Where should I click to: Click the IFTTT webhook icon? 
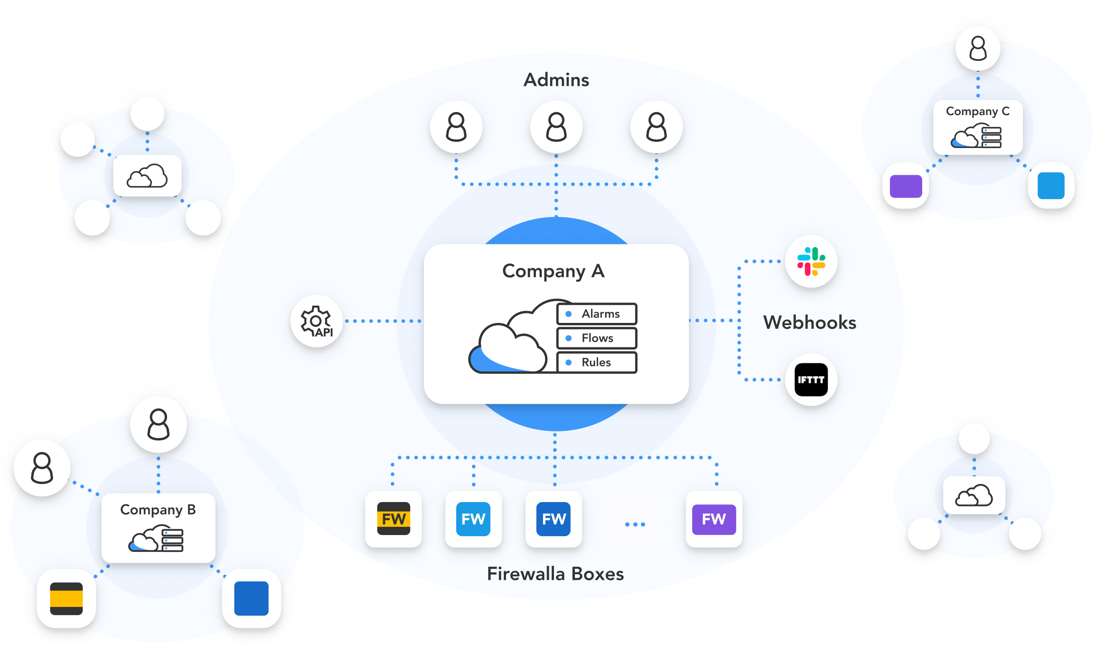click(811, 379)
